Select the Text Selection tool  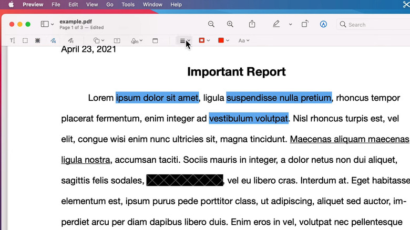pos(12,40)
